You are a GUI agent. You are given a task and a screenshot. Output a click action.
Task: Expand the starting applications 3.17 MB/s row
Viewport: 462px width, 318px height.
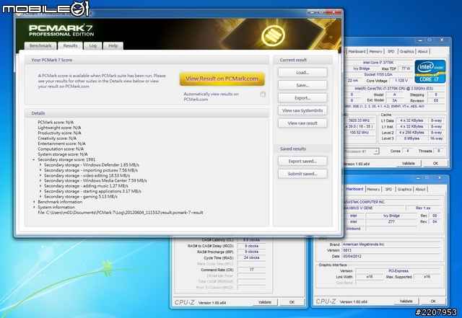click(40, 191)
